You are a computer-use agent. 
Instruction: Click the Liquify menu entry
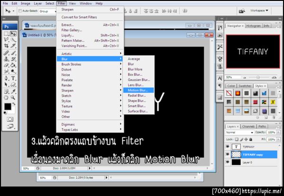click(x=90, y=36)
